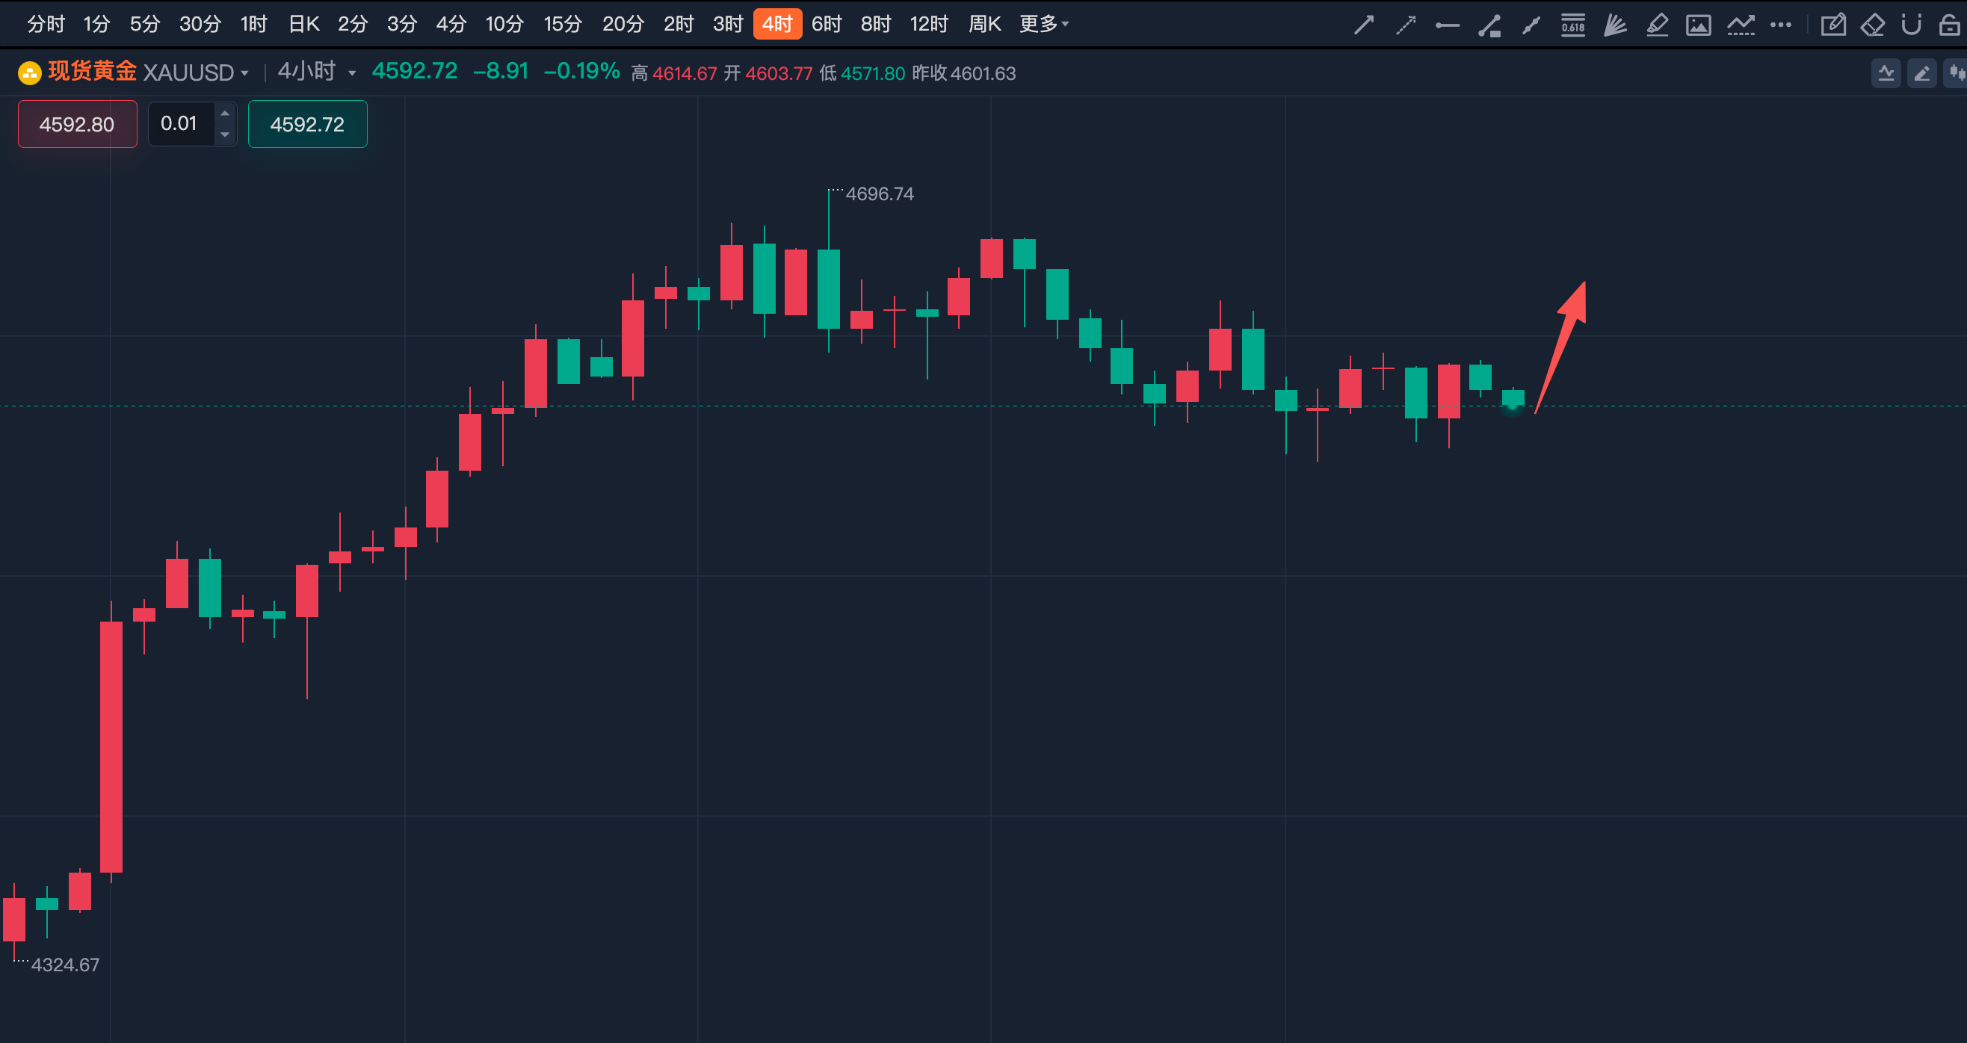Increase lot size with up stepper arrow
Screen dimensions: 1967x1043
pos(224,113)
